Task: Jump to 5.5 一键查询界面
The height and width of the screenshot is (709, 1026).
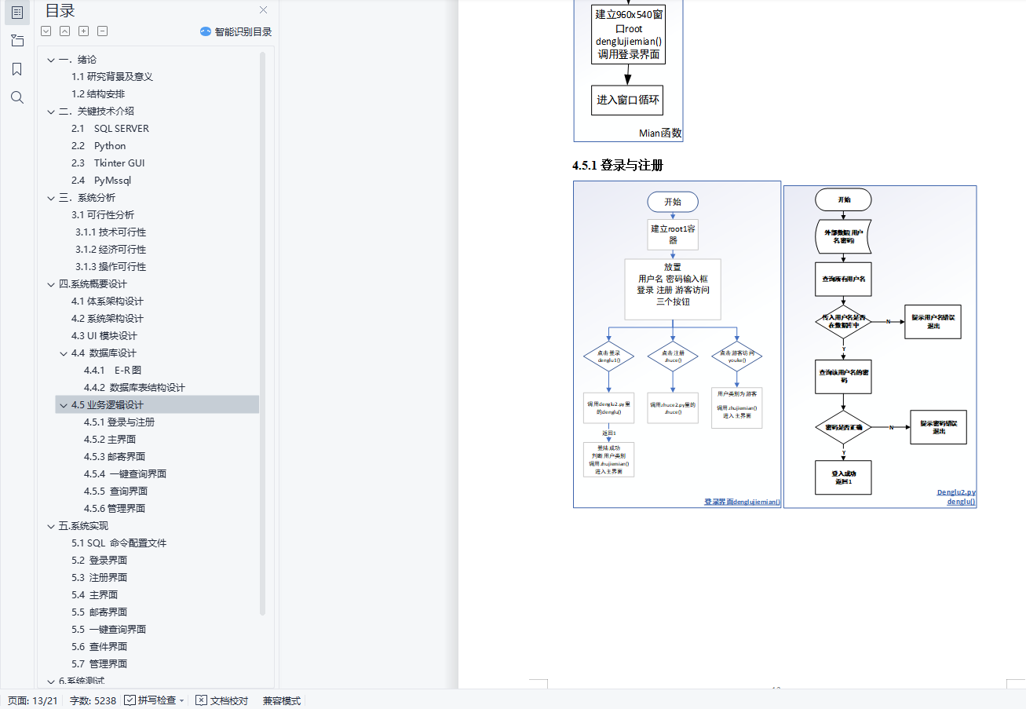Action: [109, 630]
